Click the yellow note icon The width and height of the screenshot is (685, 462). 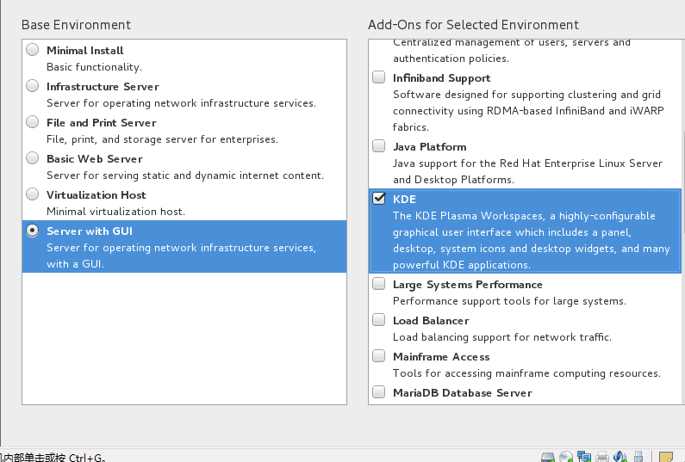pos(665,456)
